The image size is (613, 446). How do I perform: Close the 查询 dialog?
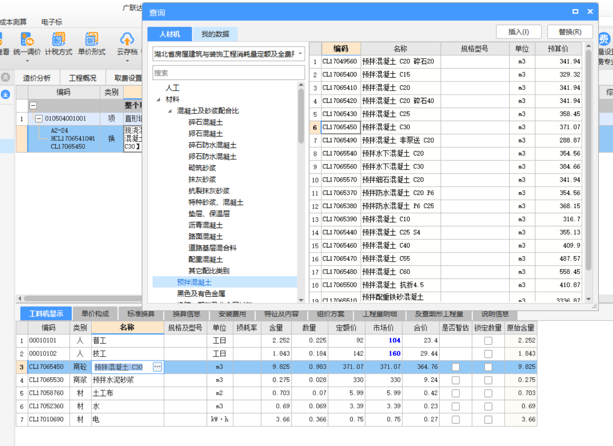[x=590, y=11]
